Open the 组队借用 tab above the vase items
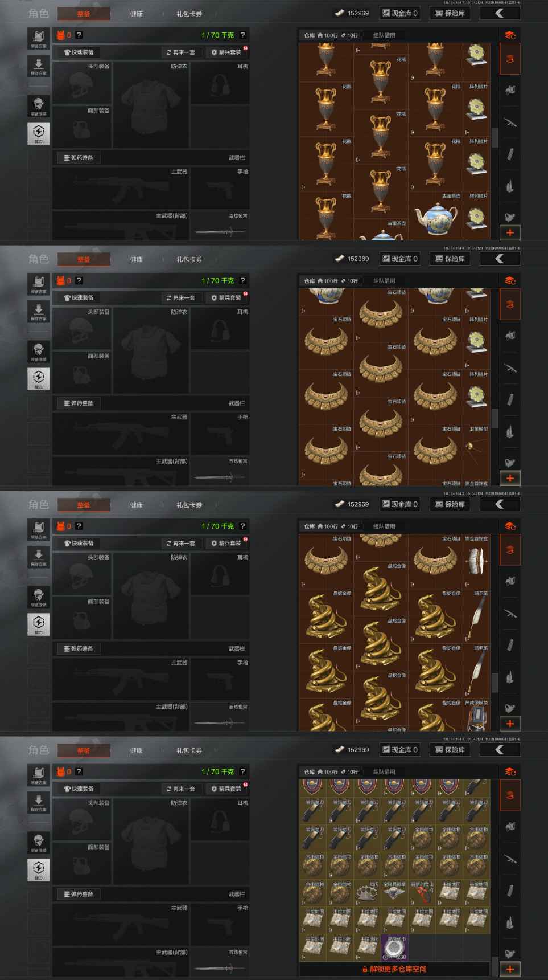The width and height of the screenshot is (548, 980). tap(384, 35)
